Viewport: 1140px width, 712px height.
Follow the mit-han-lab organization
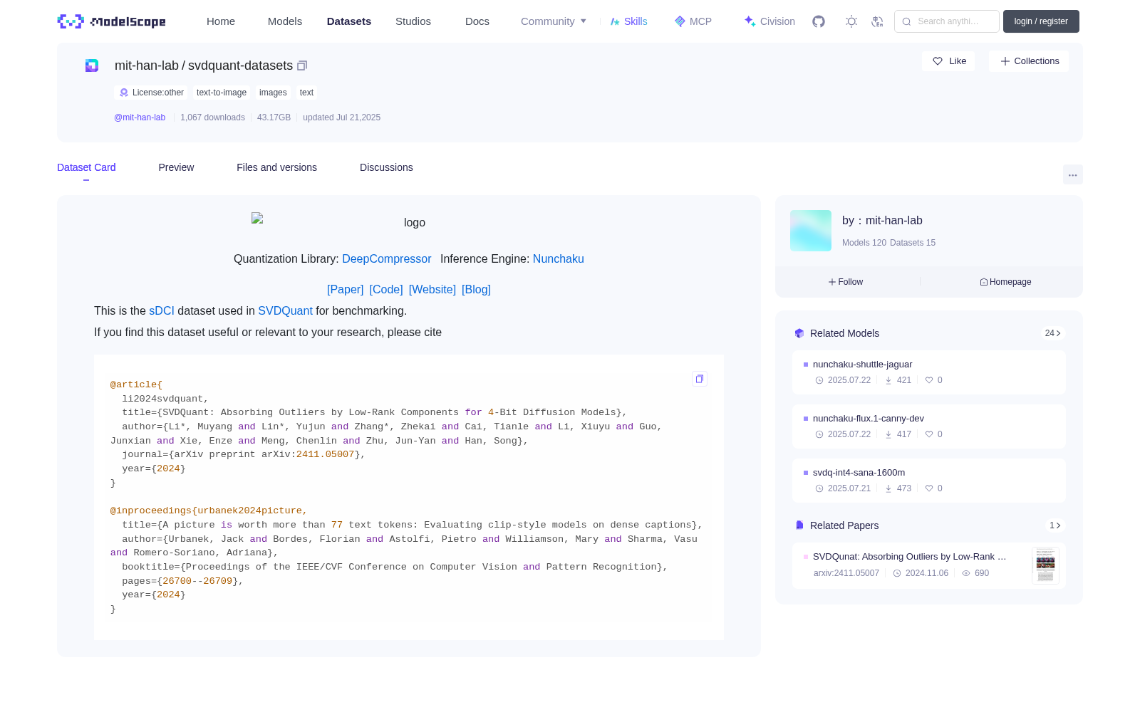846,282
